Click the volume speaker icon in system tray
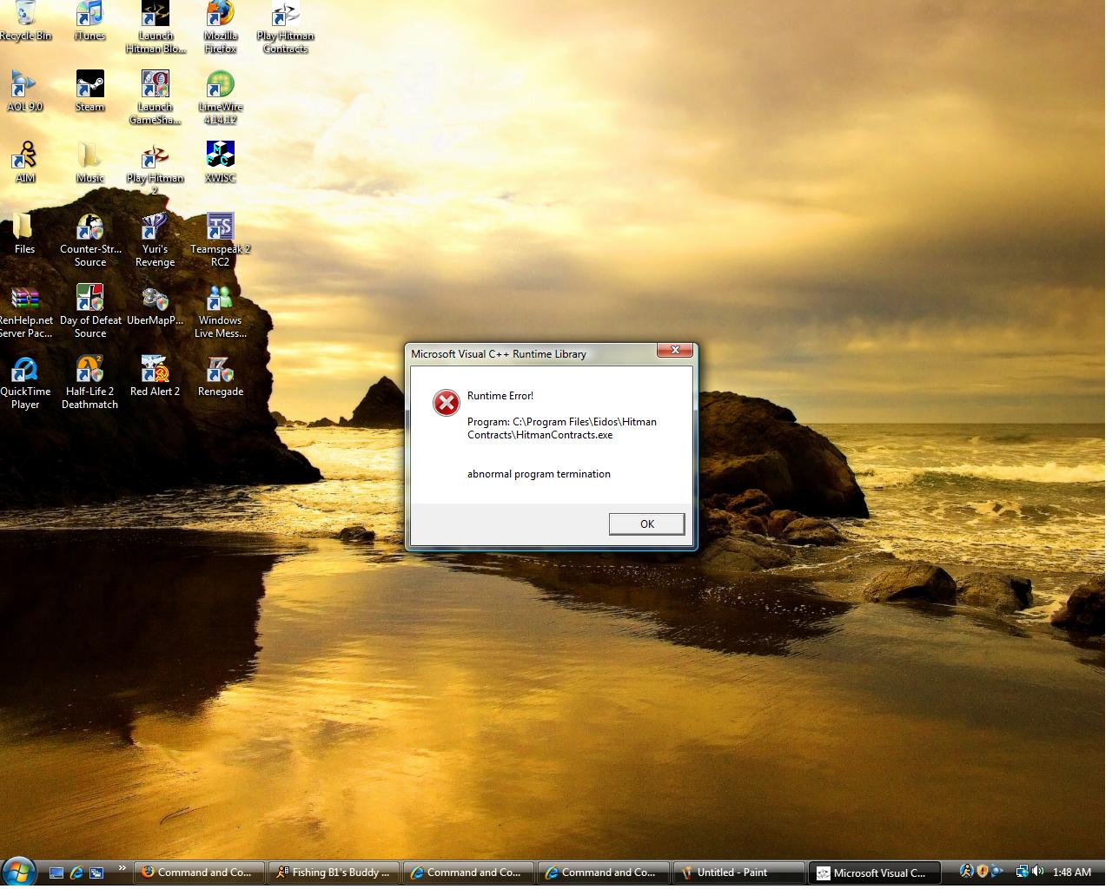This screenshot has width=1112, height=889. [1037, 872]
